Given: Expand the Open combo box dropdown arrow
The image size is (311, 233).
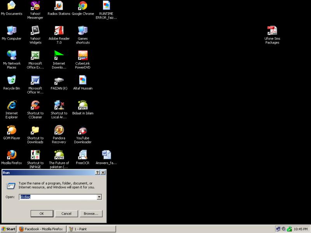Looking at the screenshot, I should coord(99,197).
